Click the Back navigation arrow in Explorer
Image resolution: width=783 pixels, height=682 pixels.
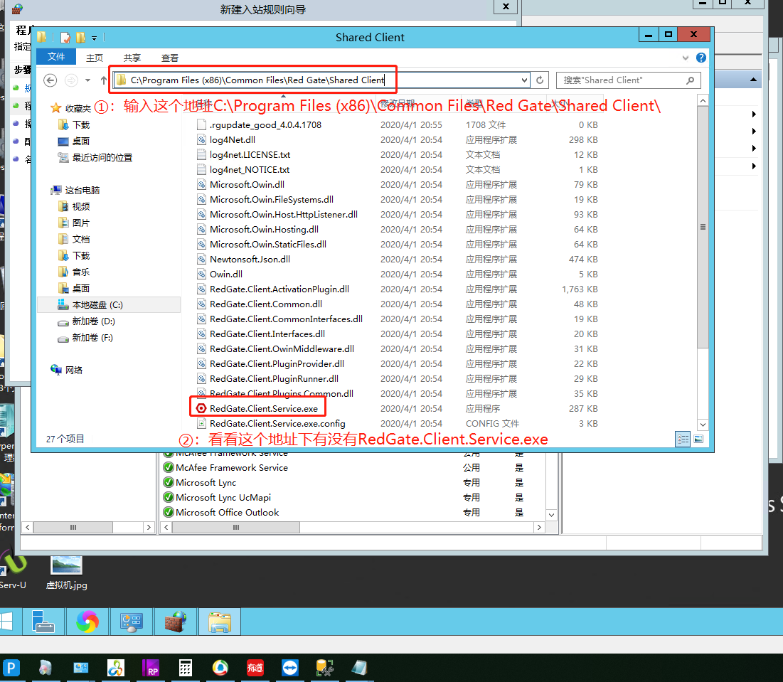(x=50, y=80)
